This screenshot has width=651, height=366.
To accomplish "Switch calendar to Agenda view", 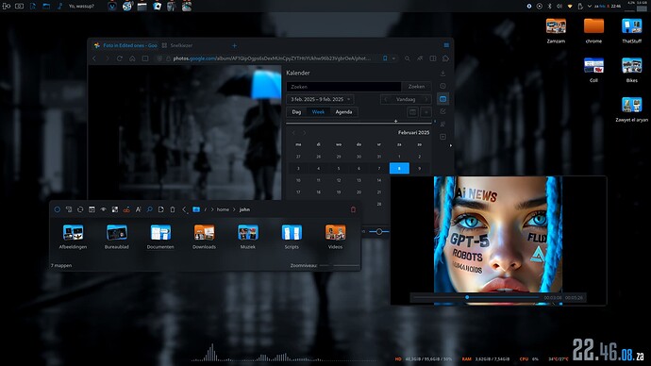I will pos(343,112).
